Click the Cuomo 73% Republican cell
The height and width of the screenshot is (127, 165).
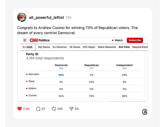(92, 96)
